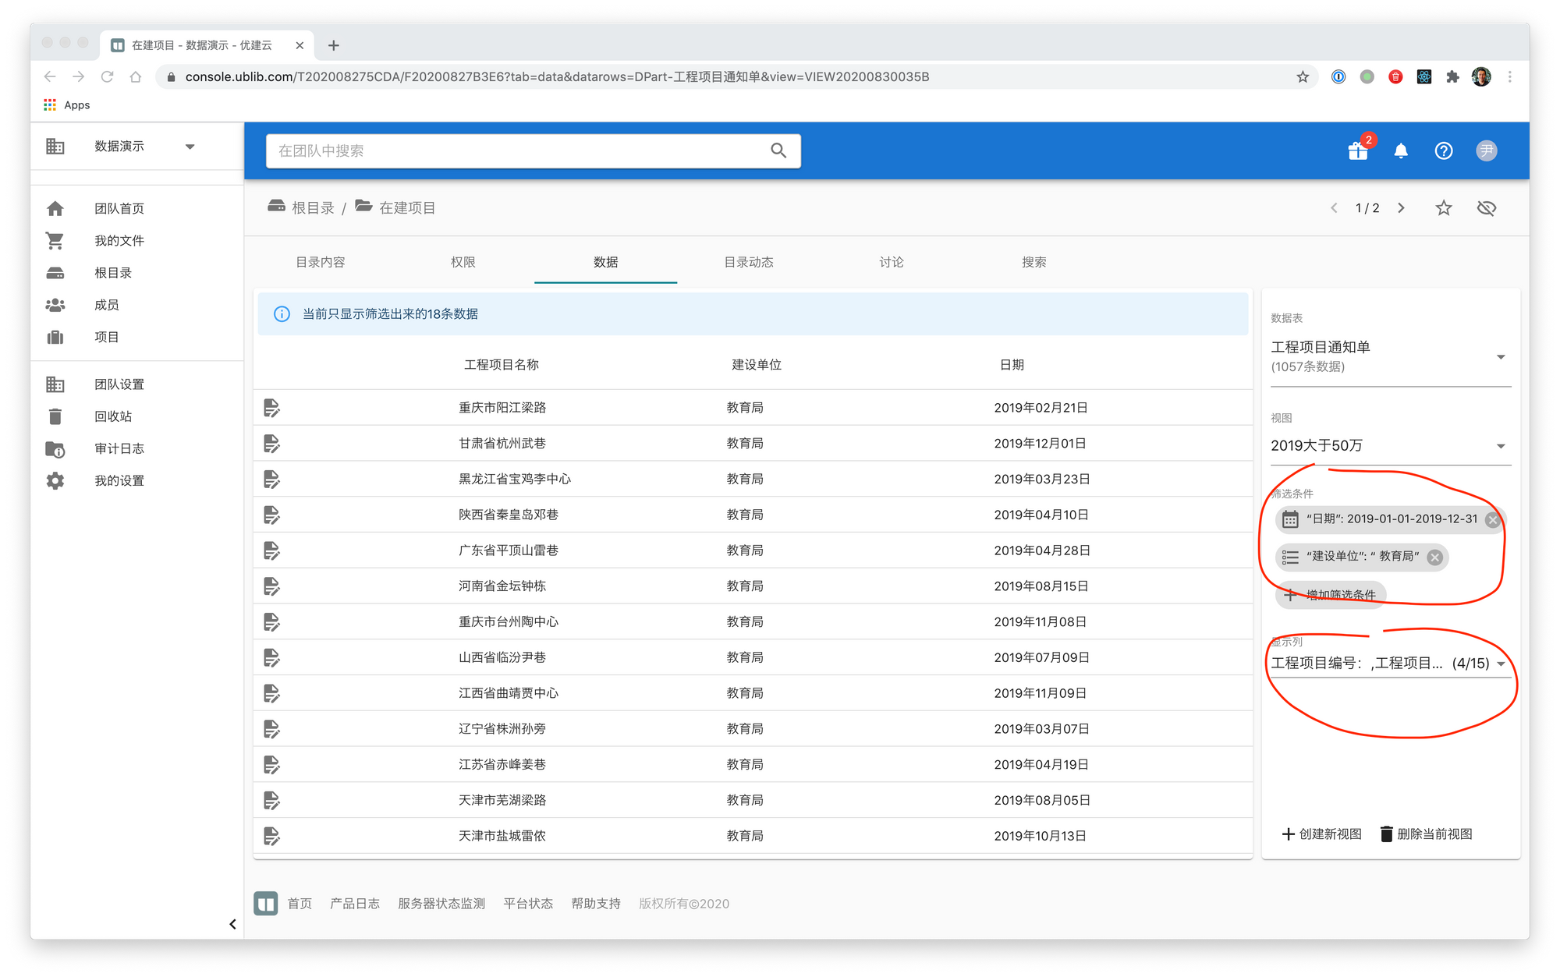Viewport: 1560px width, 977px height.
Task: Expand the displayed columns (4/15) dropdown
Action: (x=1500, y=664)
